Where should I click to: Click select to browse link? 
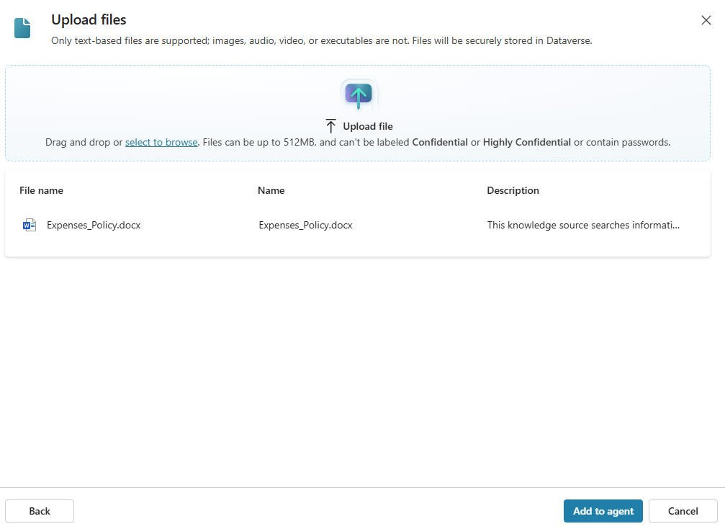tap(161, 142)
